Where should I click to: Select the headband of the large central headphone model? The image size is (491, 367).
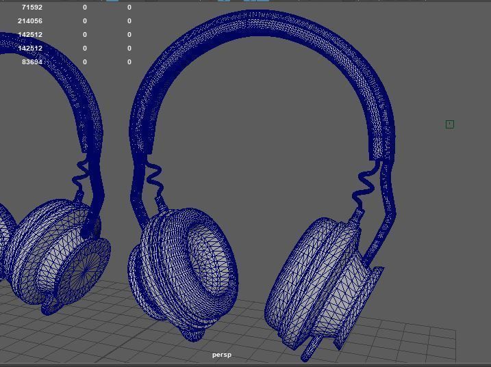click(x=262, y=23)
